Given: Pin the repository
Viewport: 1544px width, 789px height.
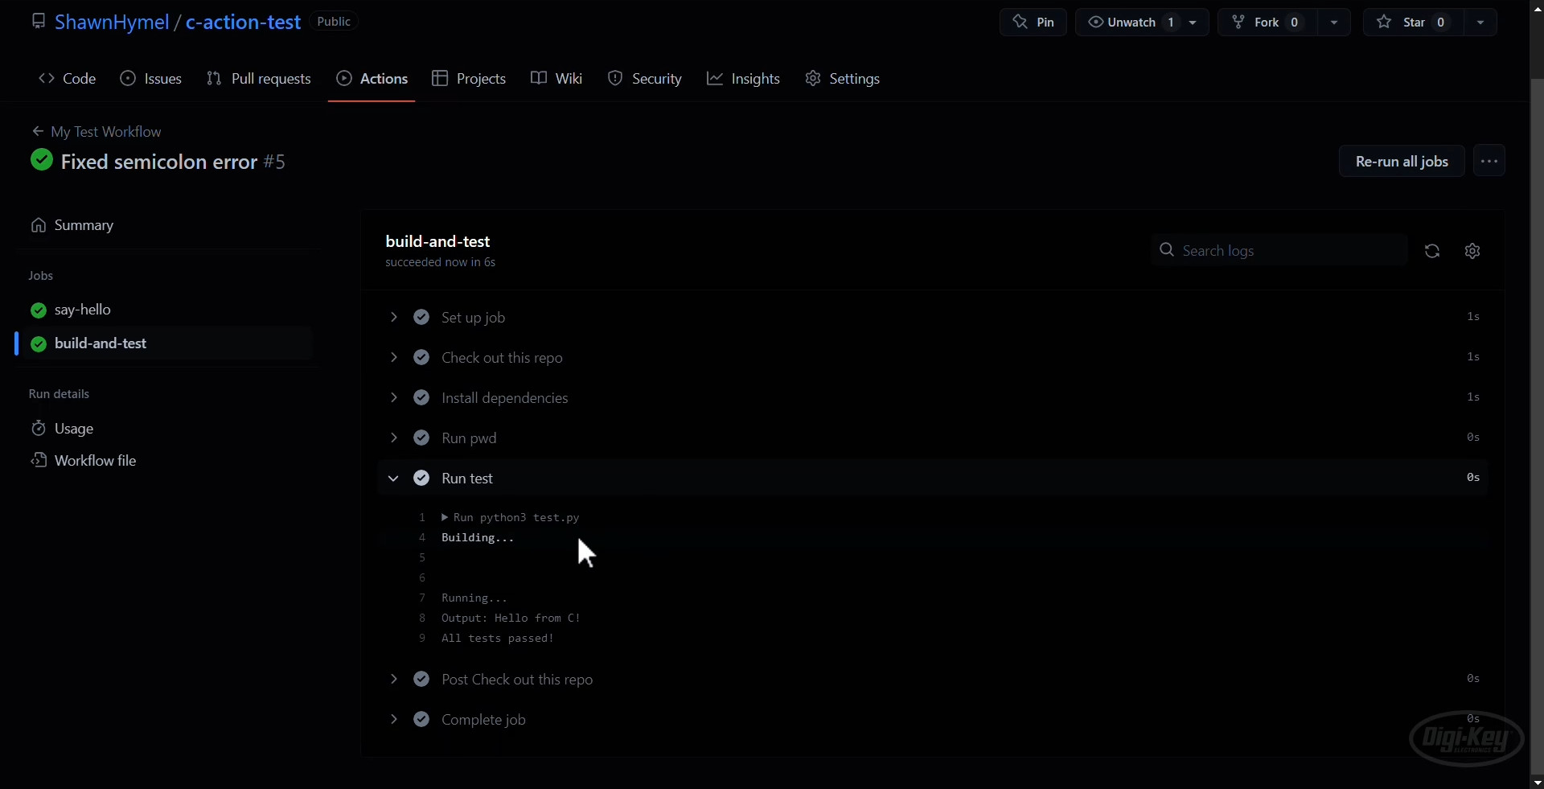Looking at the screenshot, I should (1033, 22).
